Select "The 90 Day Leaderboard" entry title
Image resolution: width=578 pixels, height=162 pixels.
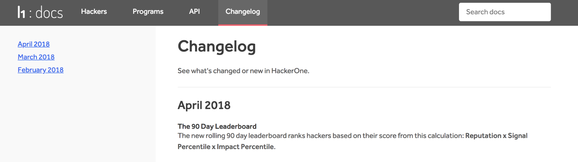click(217, 126)
